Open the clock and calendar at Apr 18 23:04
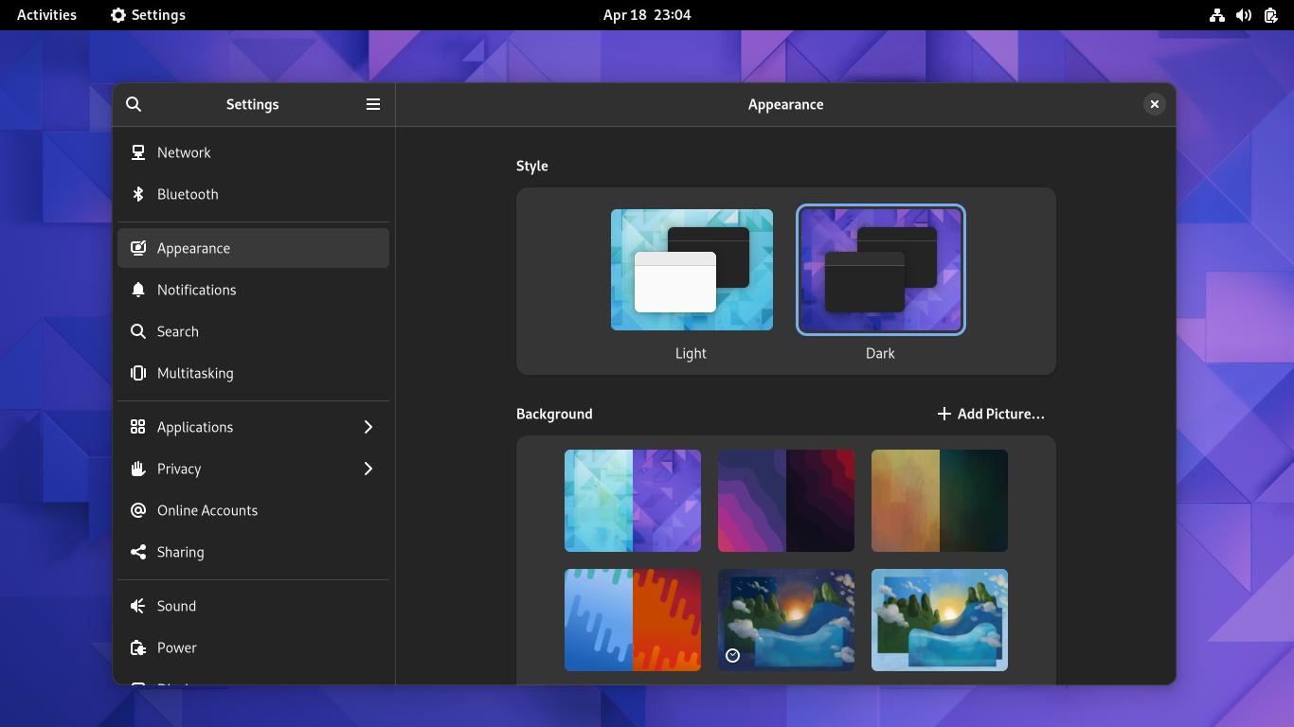Image resolution: width=1294 pixels, height=727 pixels. click(x=647, y=15)
